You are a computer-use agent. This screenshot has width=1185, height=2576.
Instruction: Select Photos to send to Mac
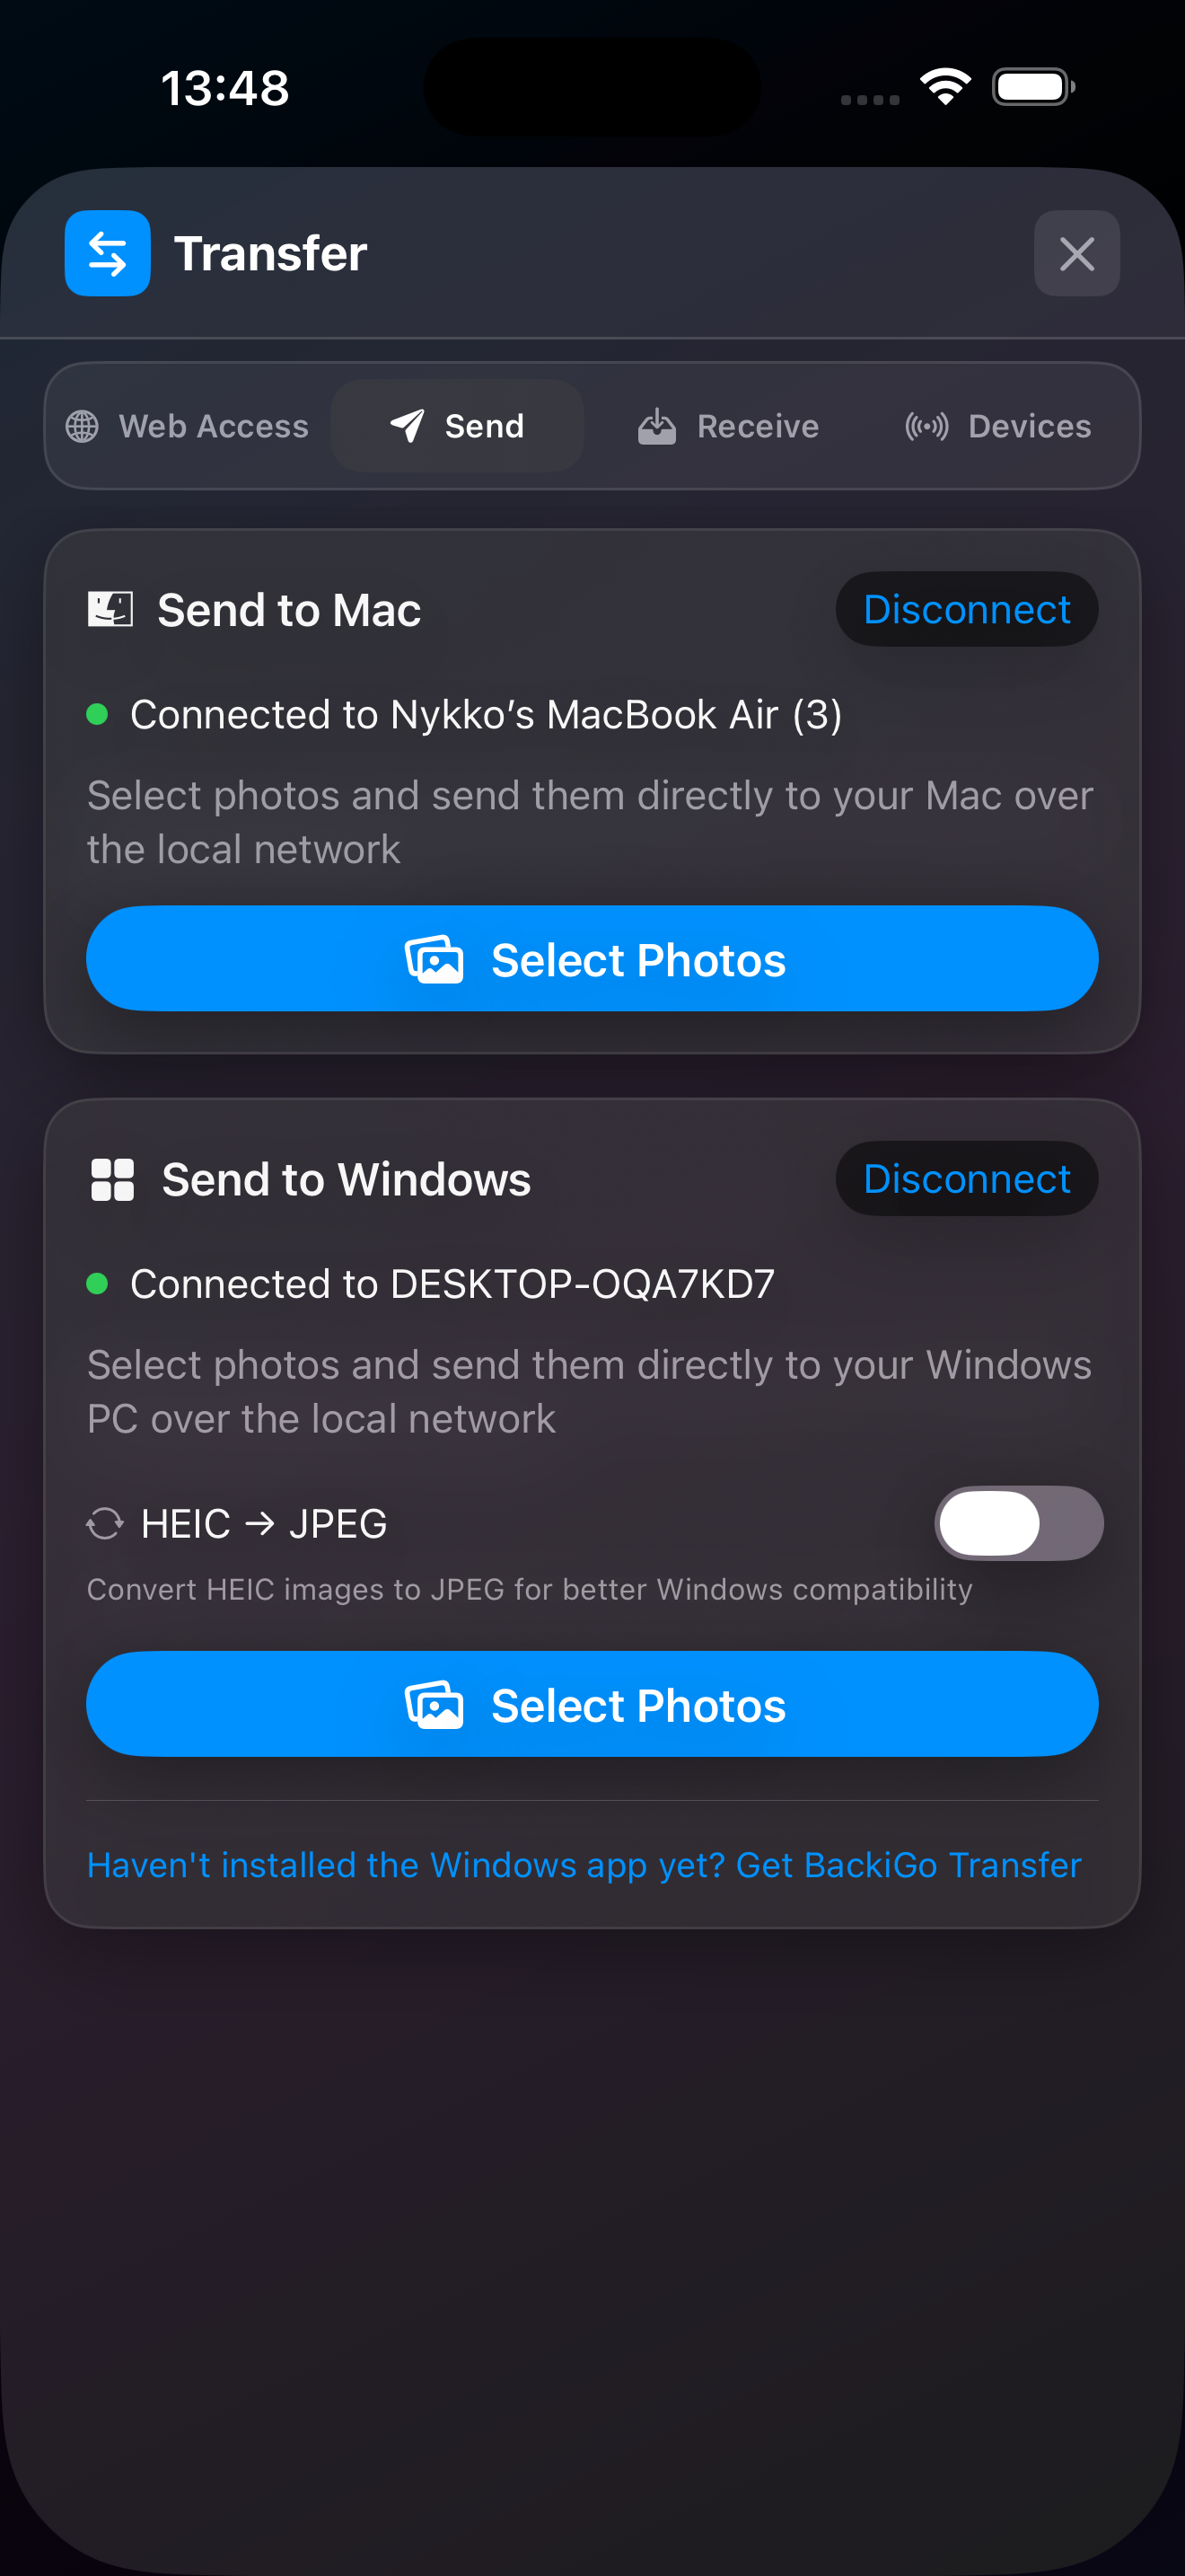click(592, 959)
